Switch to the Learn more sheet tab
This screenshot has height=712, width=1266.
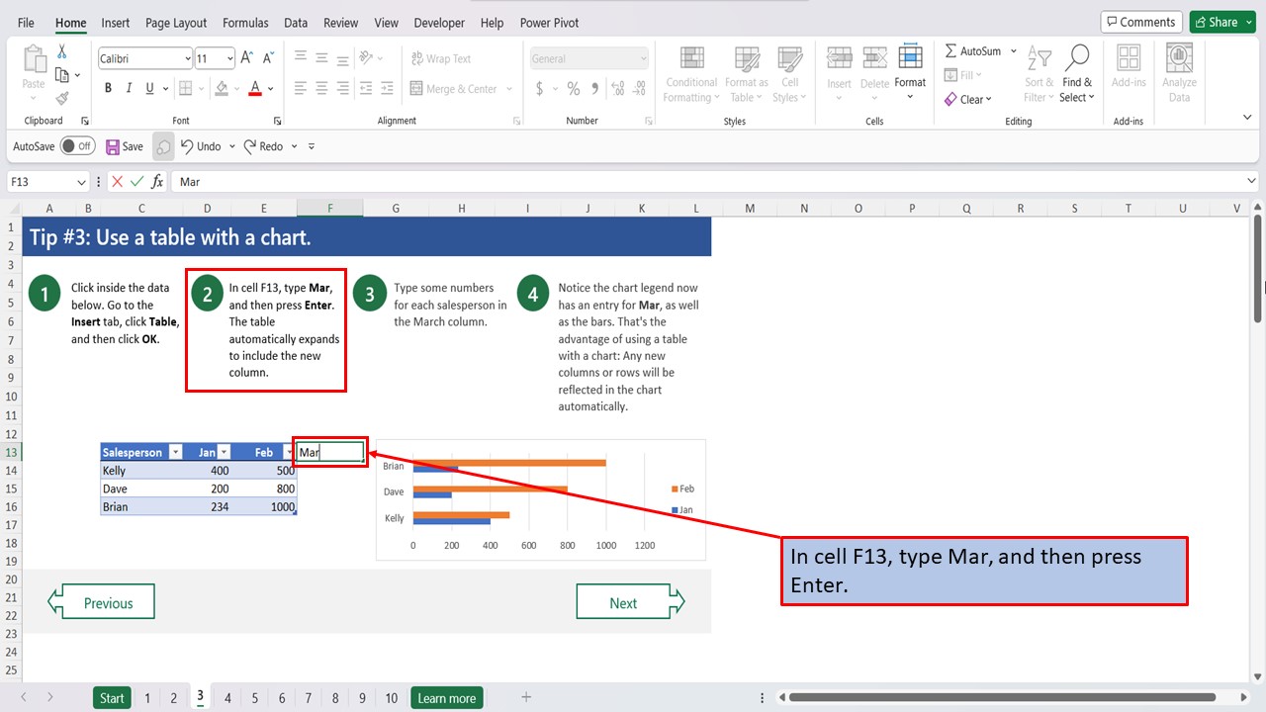[x=447, y=698]
